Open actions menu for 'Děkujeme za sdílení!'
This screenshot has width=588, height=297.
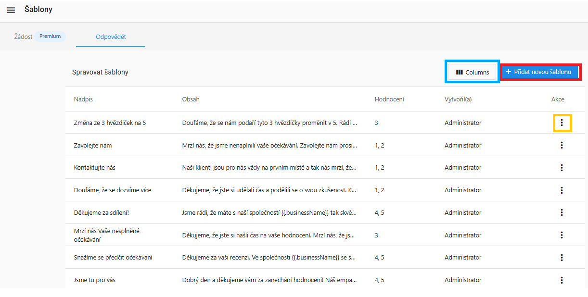click(562, 212)
